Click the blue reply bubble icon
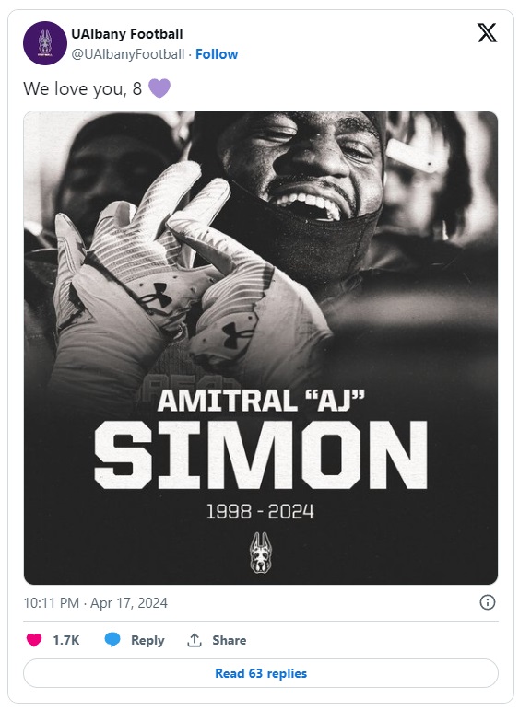This screenshot has height=710, width=519. click(112, 640)
